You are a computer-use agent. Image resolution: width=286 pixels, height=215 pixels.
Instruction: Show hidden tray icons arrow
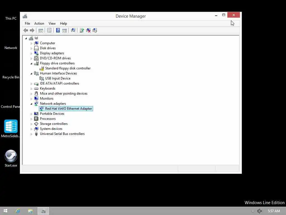(253, 211)
